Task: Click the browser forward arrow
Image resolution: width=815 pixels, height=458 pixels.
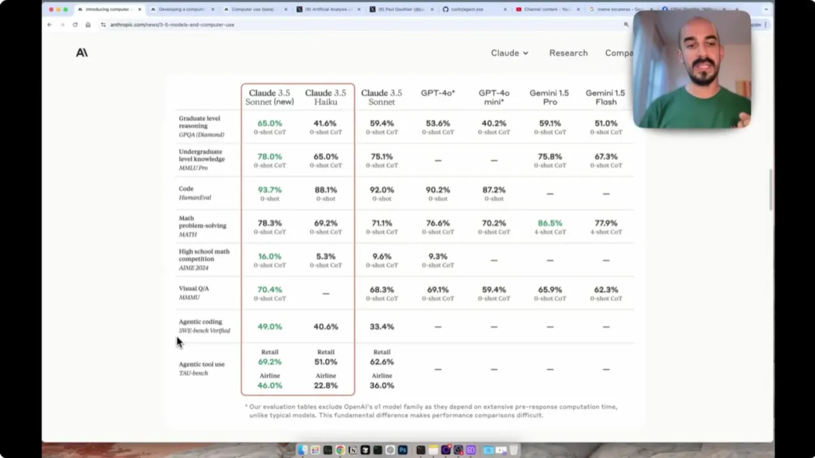Action: point(62,24)
